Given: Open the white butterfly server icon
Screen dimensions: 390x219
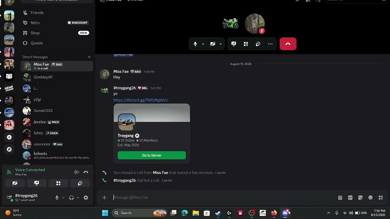Looking at the screenshot, I should [x=9, y=76].
